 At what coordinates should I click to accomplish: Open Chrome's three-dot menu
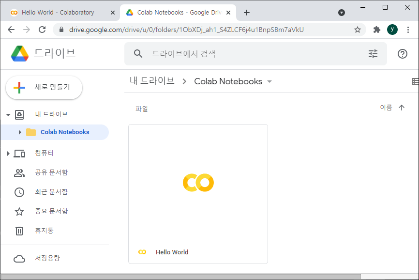click(x=408, y=30)
